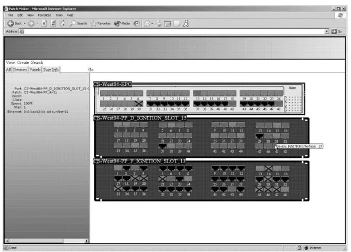Click the Internet zone status bar indicator
Screen dimensions: 351x252
[313, 248]
